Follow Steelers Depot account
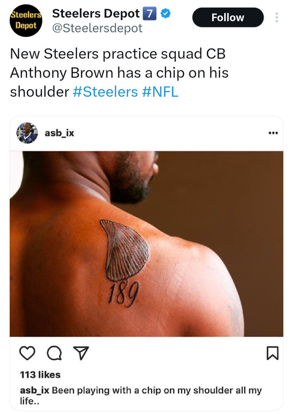Viewport: 293px width, 414px height. 228,18
